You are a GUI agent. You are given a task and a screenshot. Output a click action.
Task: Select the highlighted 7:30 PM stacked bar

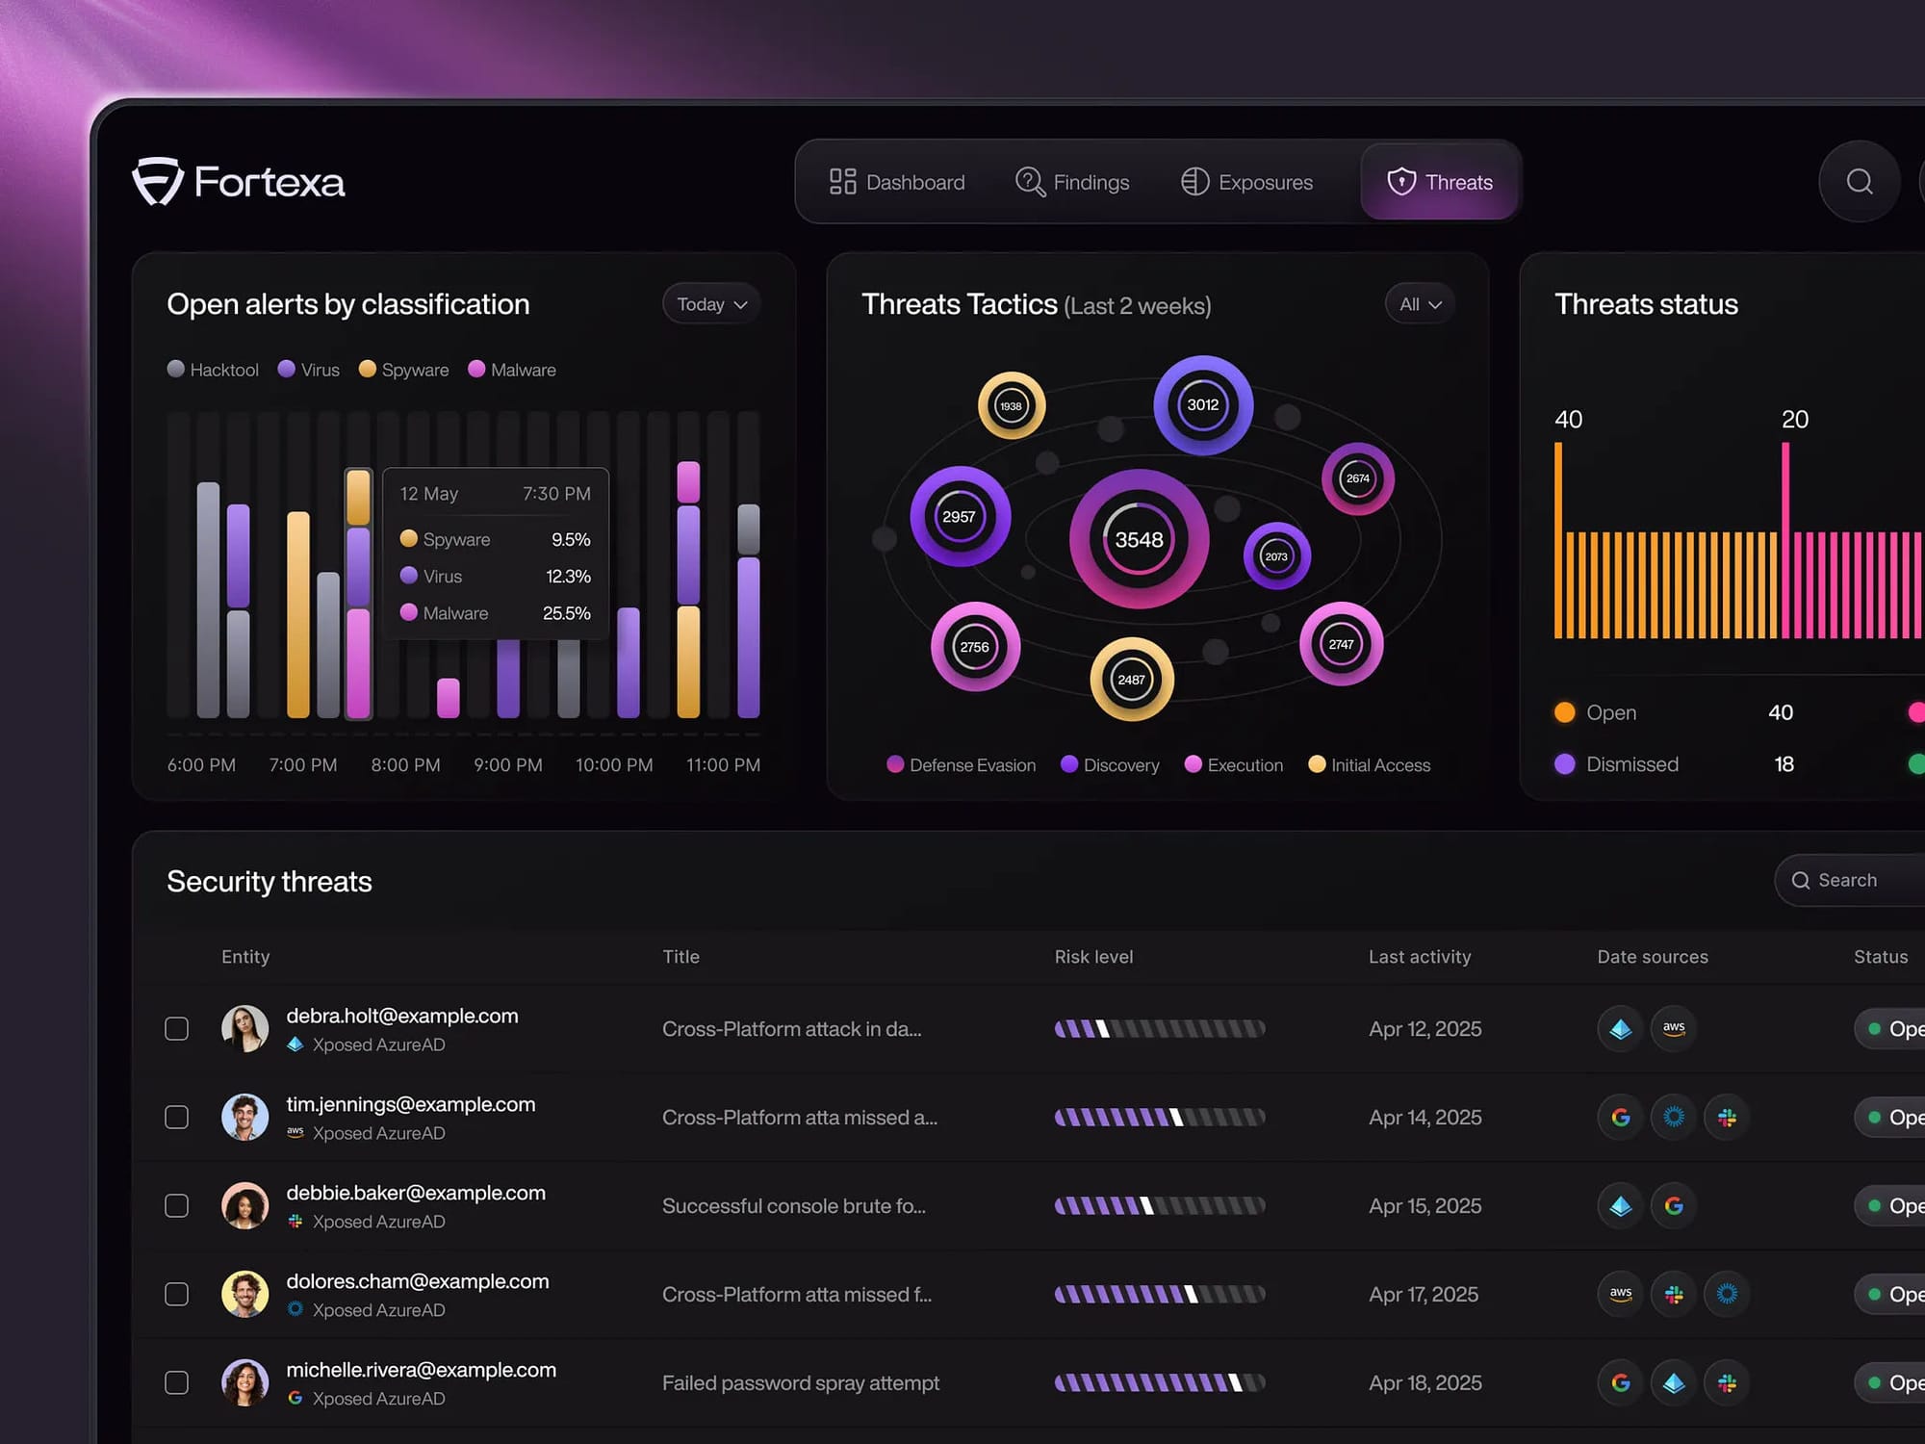tap(358, 594)
